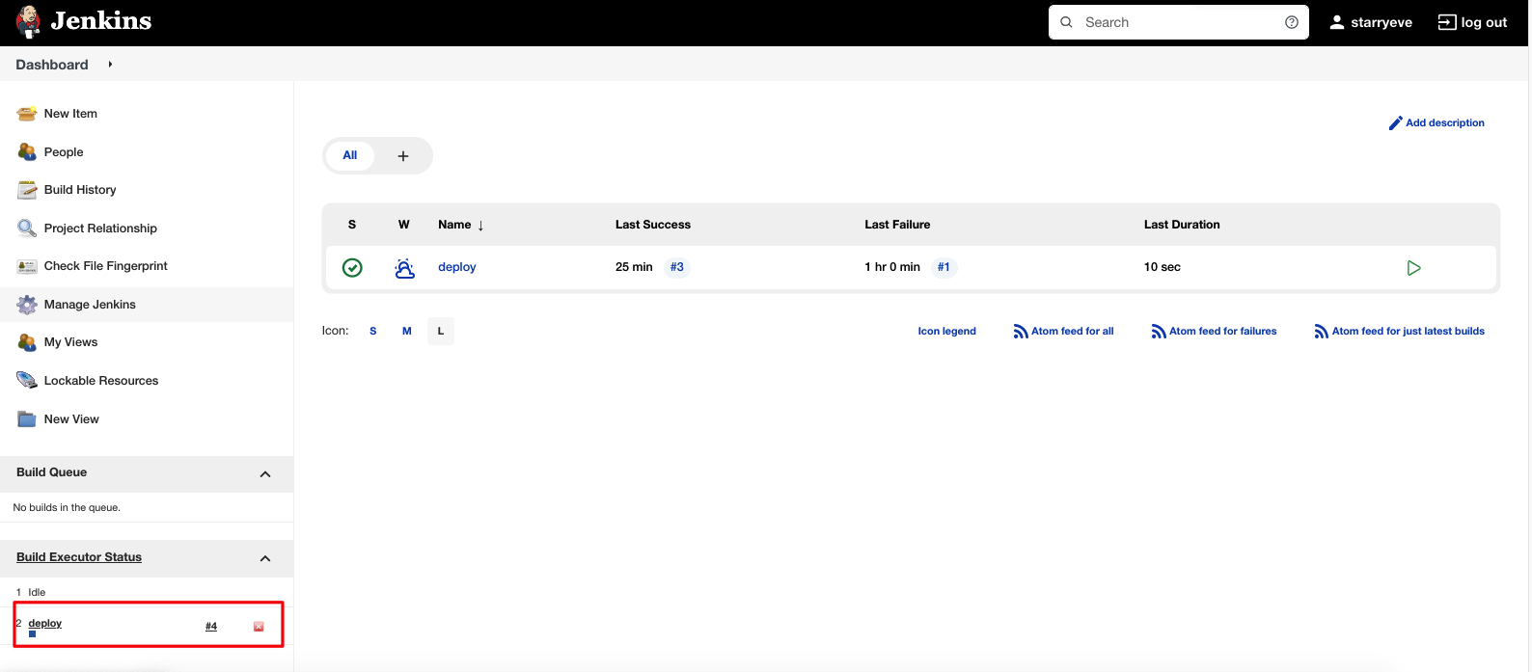This screenshot has width=1532, height=672.
Task: Collapse the Build Executor Status panel
Action: pyautogui.click(x=265, y=559)
